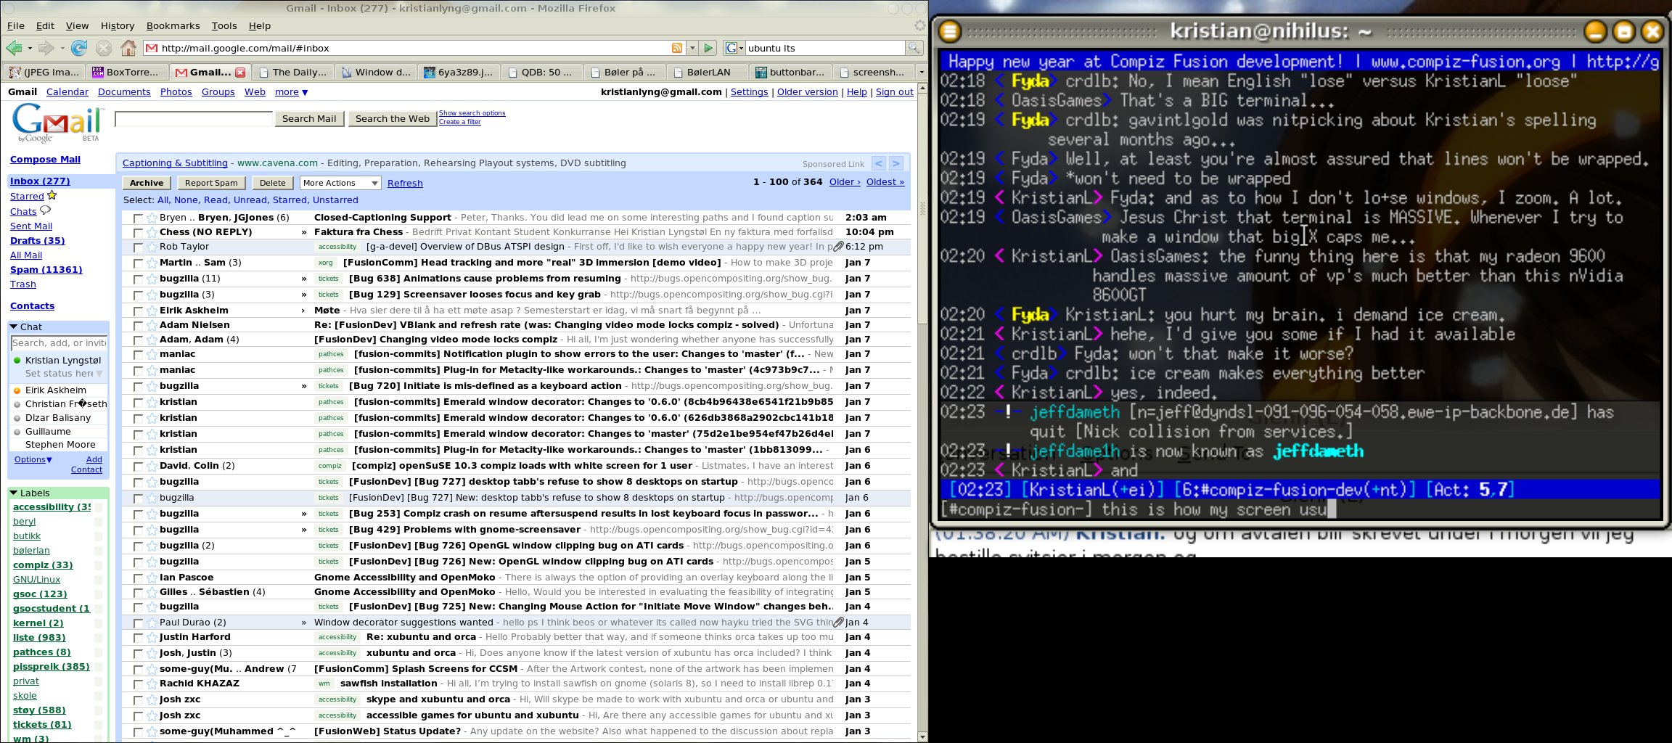The height and width of the screenshot is (743, 1672).
Task: Go to Firefox home page icon
Action: (128, 49)
